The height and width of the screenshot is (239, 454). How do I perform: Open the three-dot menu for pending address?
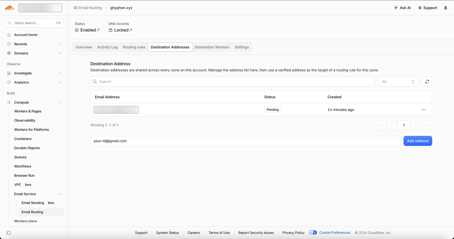424,110
